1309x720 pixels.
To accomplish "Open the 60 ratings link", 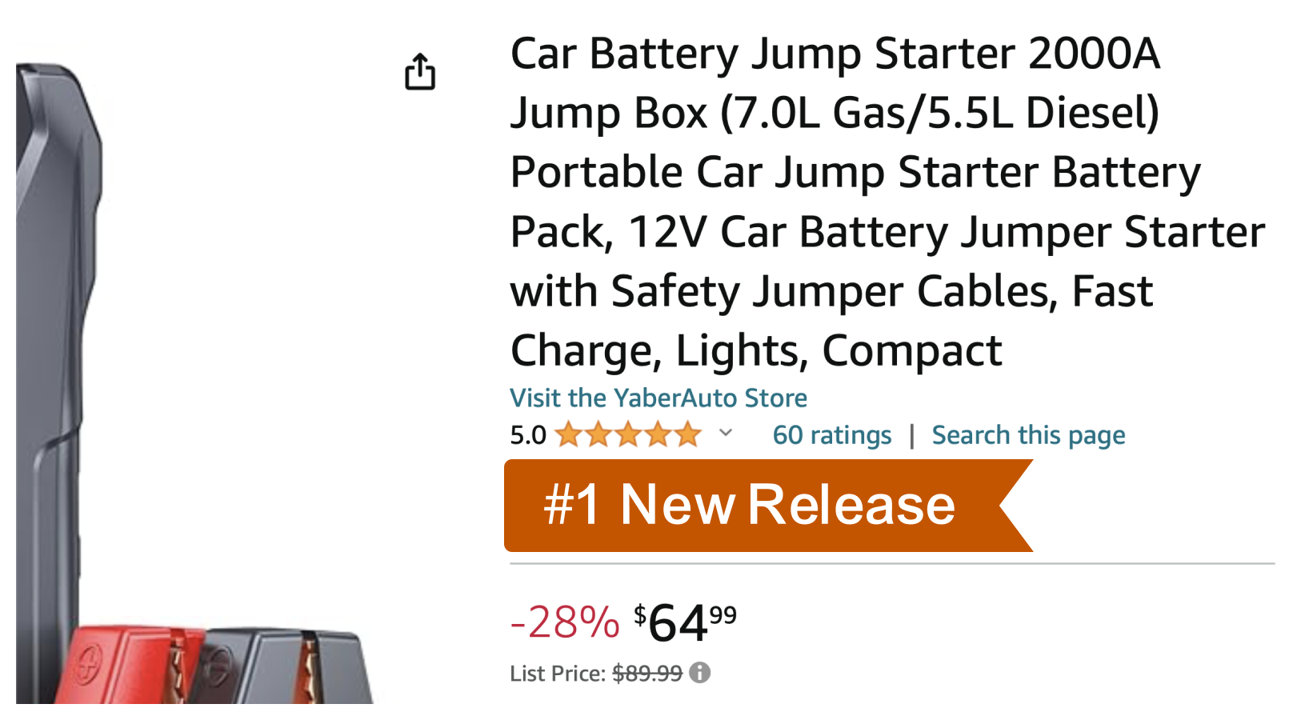I will click(x=831, y=434).
